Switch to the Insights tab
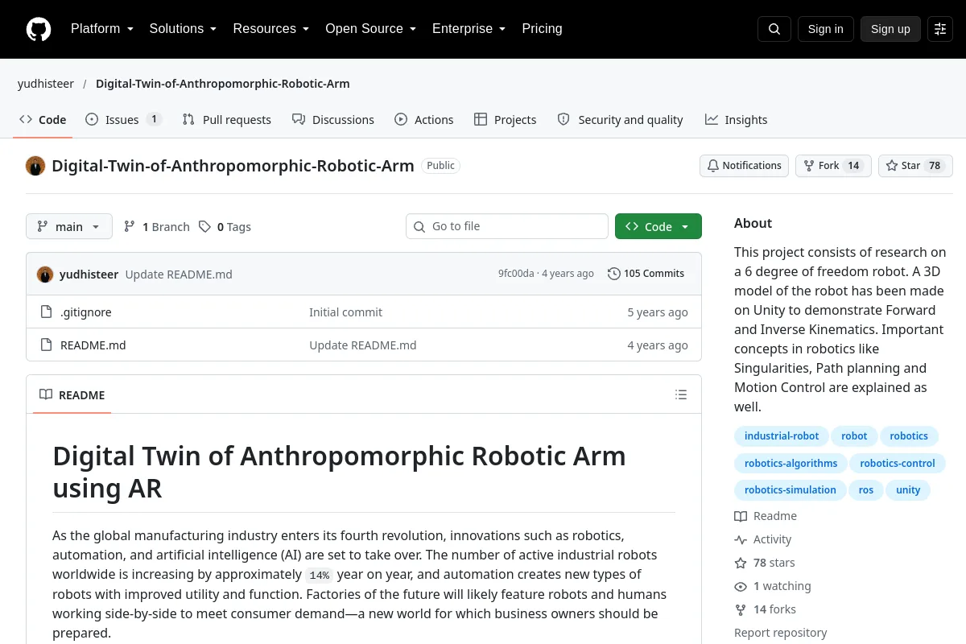966x644 pixels. pos(736,119)
